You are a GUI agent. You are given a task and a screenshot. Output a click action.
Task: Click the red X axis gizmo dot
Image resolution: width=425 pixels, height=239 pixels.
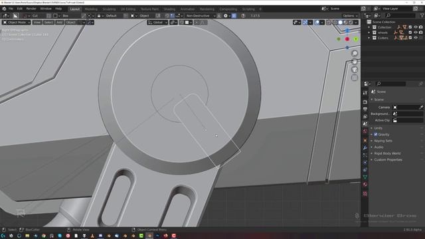347,39
